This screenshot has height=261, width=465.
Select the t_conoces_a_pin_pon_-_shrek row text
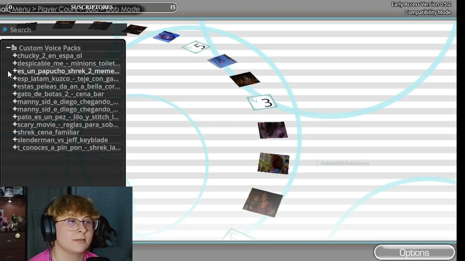tap(69, 148)
